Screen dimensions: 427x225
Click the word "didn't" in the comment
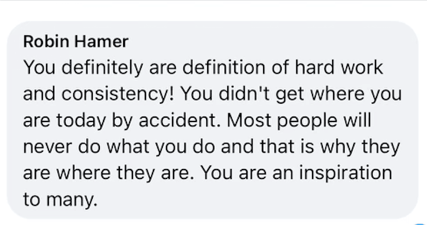(244, 94)
